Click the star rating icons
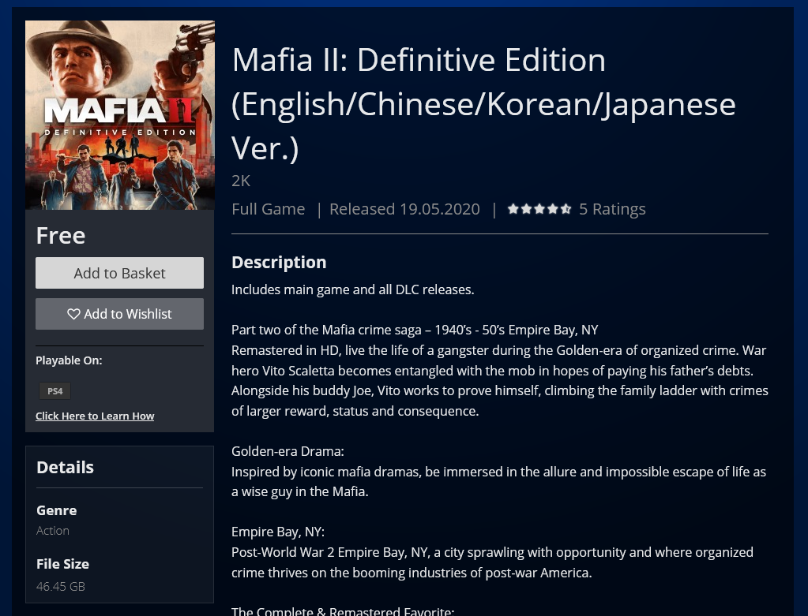The width and height of the screenshot is (808, 616). [x=539, y=209]
